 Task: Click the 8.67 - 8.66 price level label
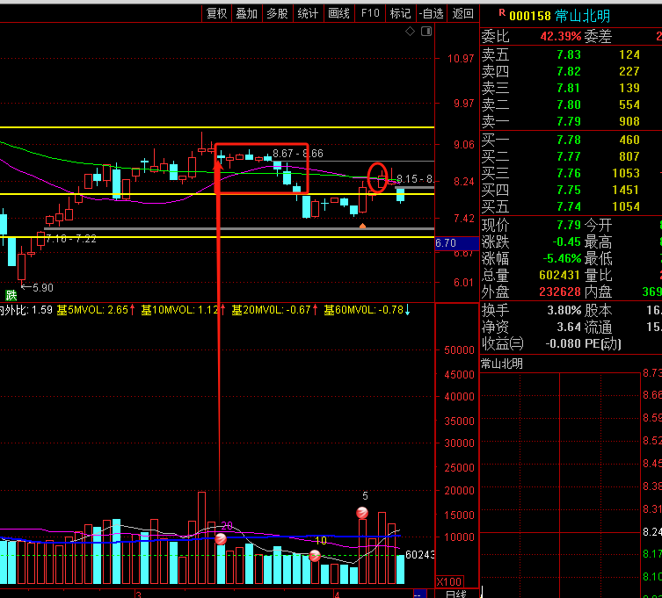tap(298, 153)
